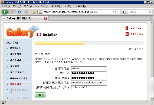Open the 편집(E) menu
The image size is (154, 105).
(x=17, y=6)
